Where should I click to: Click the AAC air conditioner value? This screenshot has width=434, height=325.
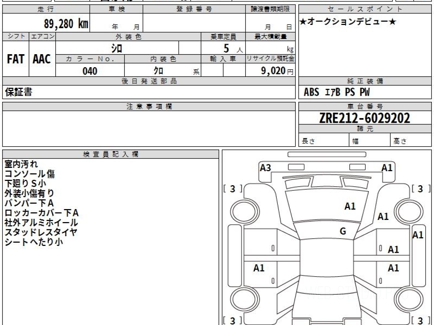click(42, 59)
